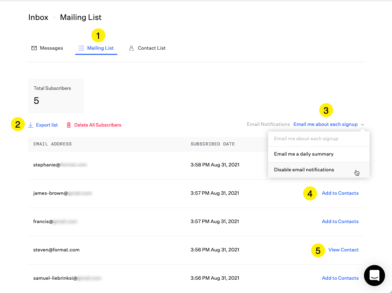Open the chat support bubble icon
Image resolution: width=392 pixels, height=293 pixels.
click(x=374, y=275)
